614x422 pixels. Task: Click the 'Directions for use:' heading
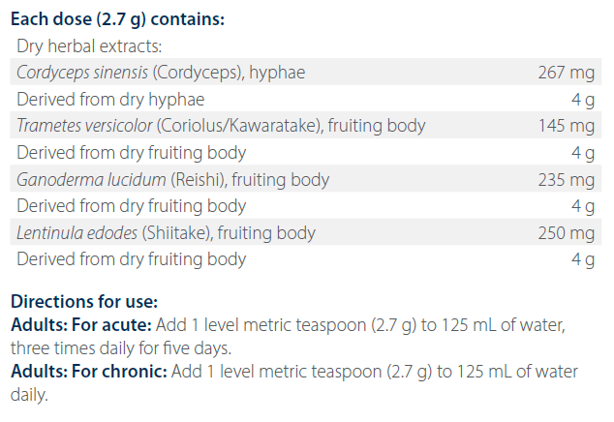(x=83, y=302)
